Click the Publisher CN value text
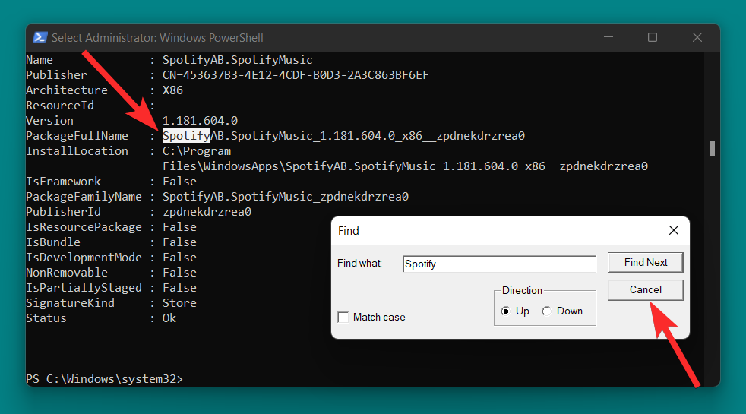This screenshot has width=746, height=414. pos(296,75)
